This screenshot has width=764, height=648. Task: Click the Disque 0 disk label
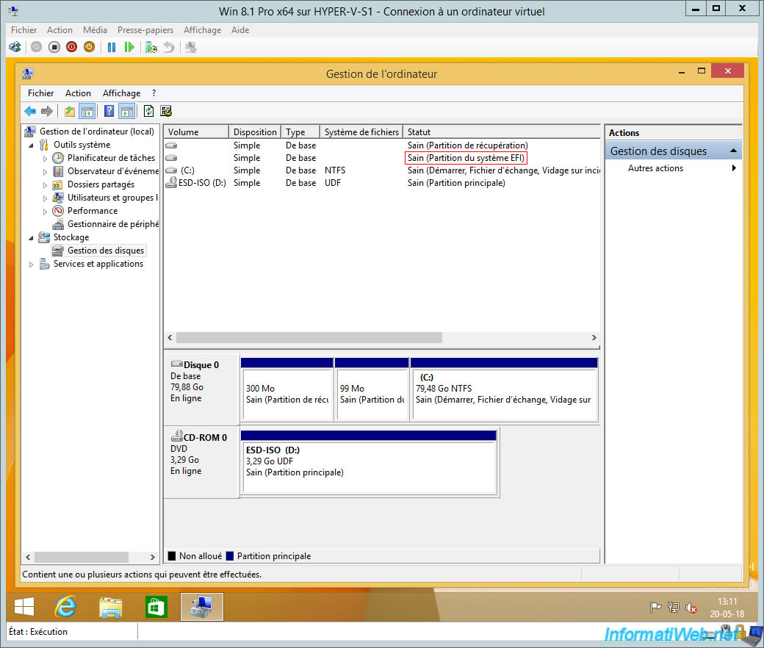pyautogui.click(x=201, y=365)
